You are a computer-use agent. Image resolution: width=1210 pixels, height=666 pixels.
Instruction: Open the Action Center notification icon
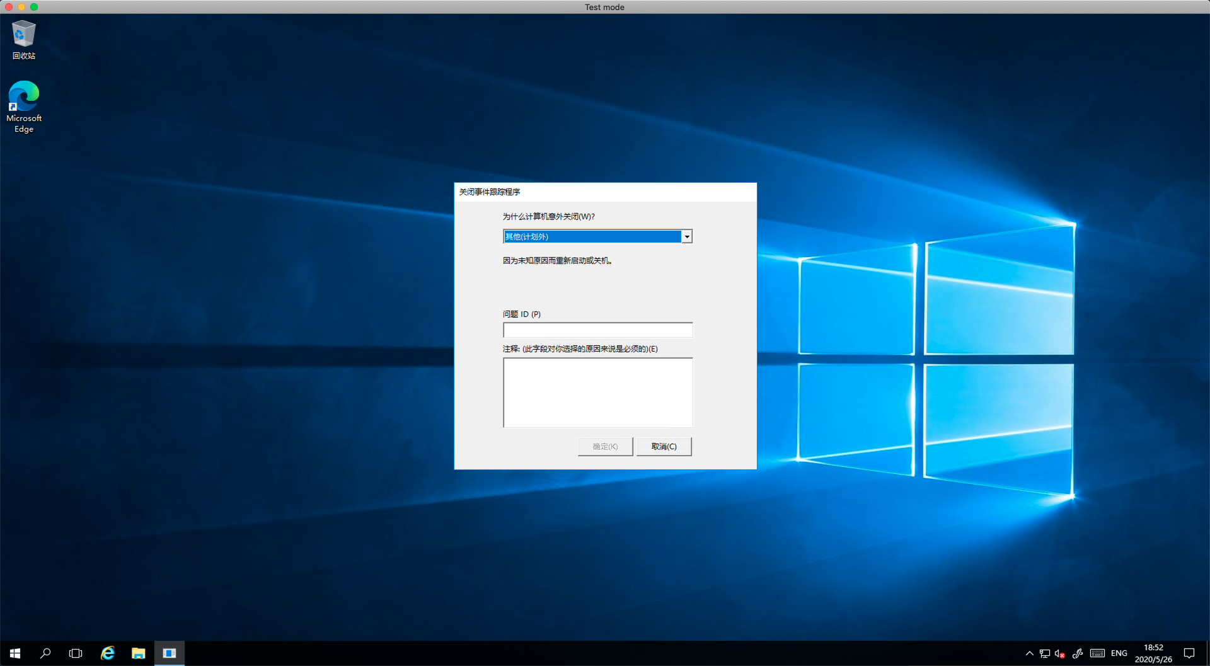(1189, 653)
